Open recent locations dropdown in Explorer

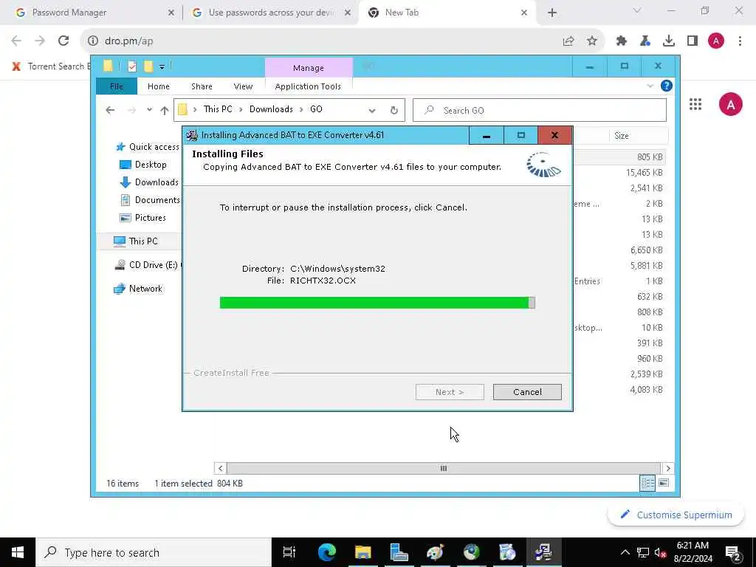[x=149, y=111]
